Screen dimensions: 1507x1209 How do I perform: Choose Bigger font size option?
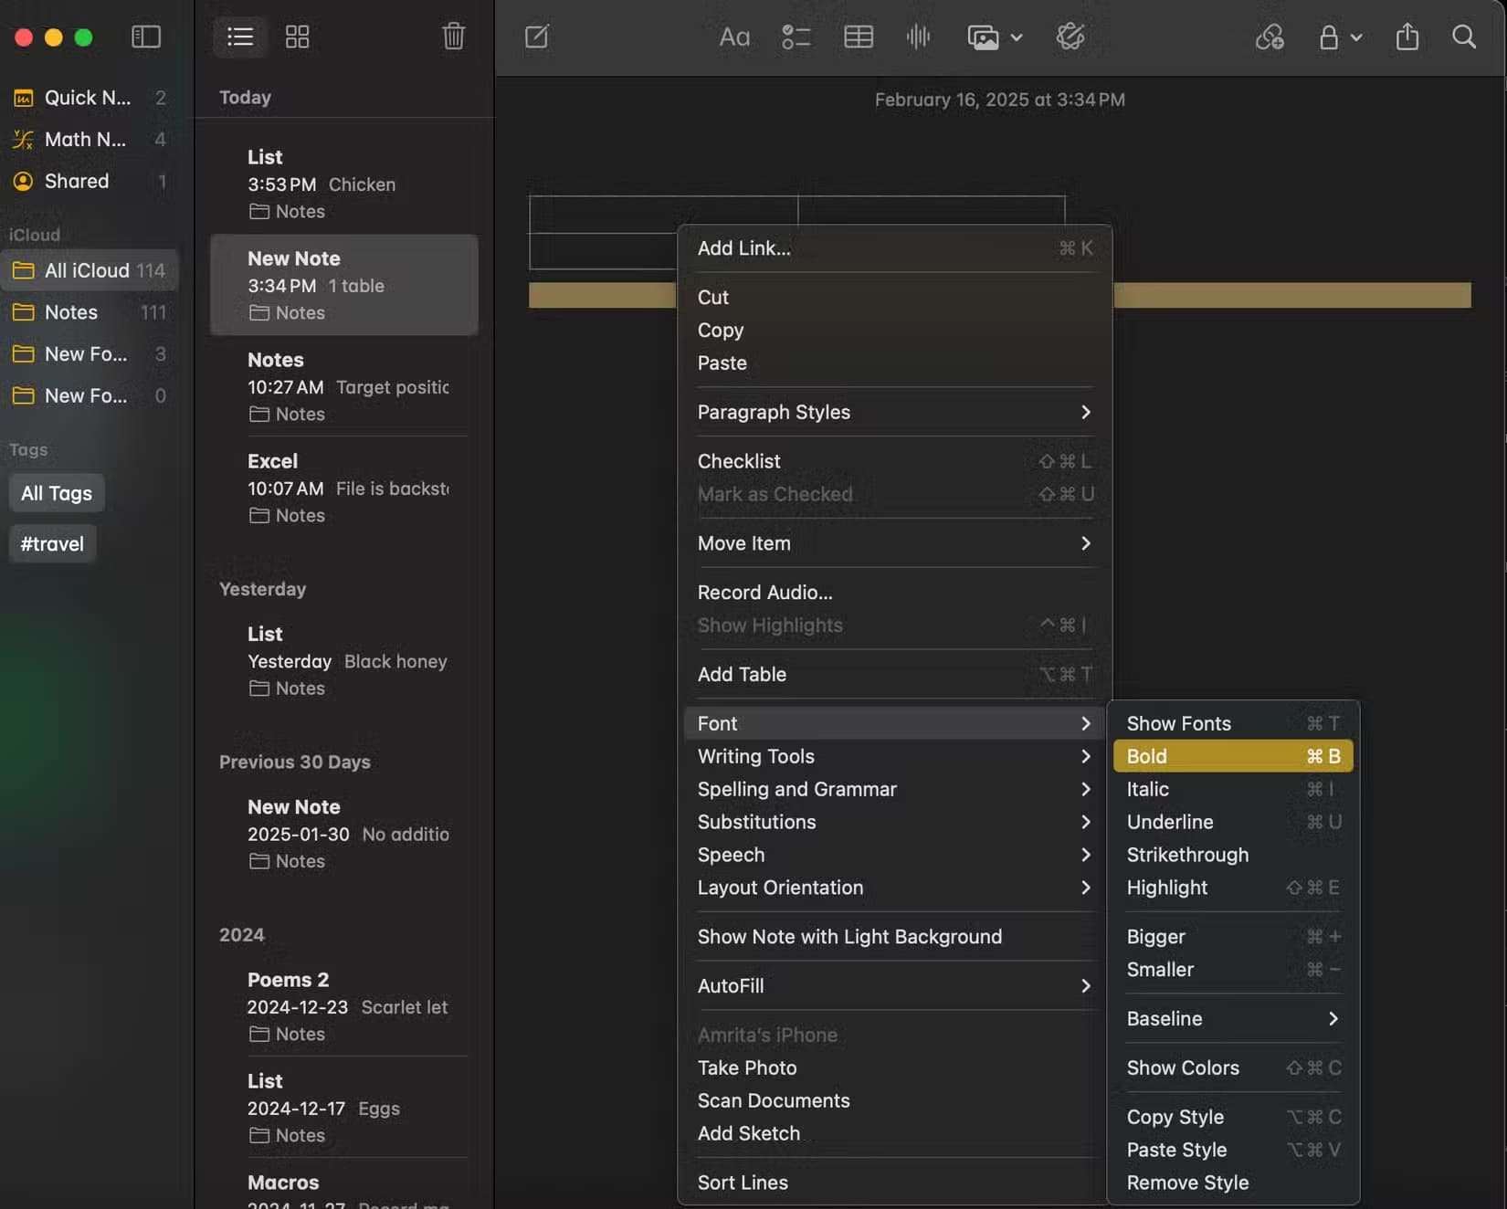click(x=1233, y=937)
